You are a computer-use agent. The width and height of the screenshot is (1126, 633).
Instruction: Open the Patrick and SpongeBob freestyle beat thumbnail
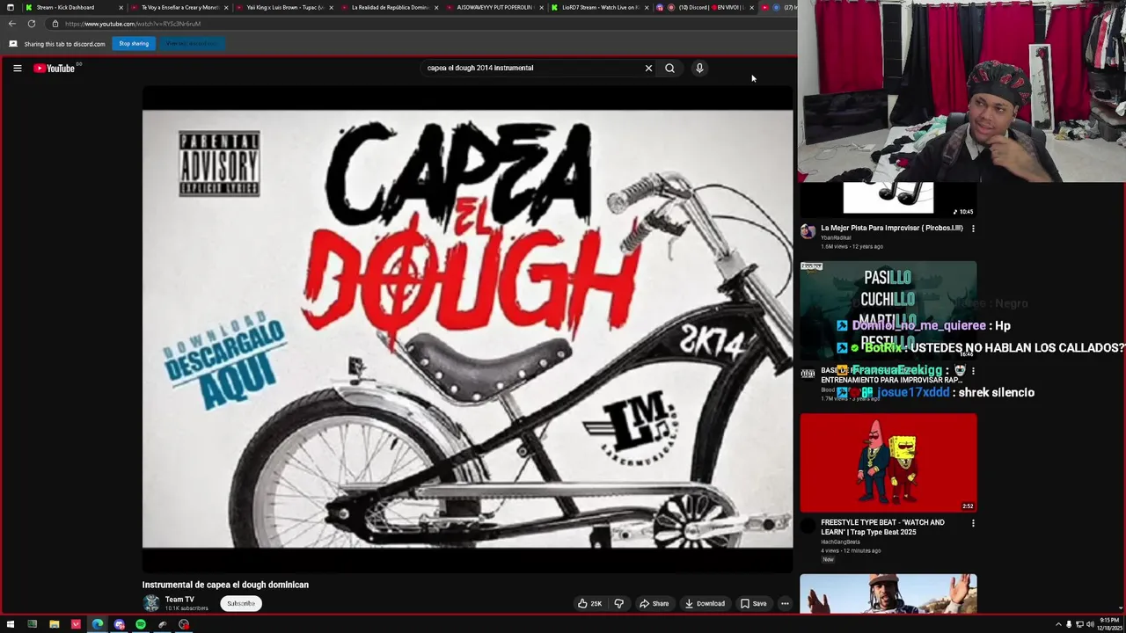coord(888,462)
